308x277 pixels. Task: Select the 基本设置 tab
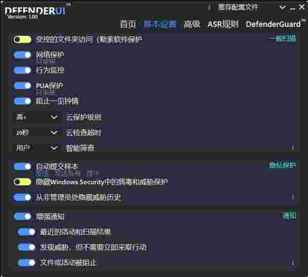(160, 24)
